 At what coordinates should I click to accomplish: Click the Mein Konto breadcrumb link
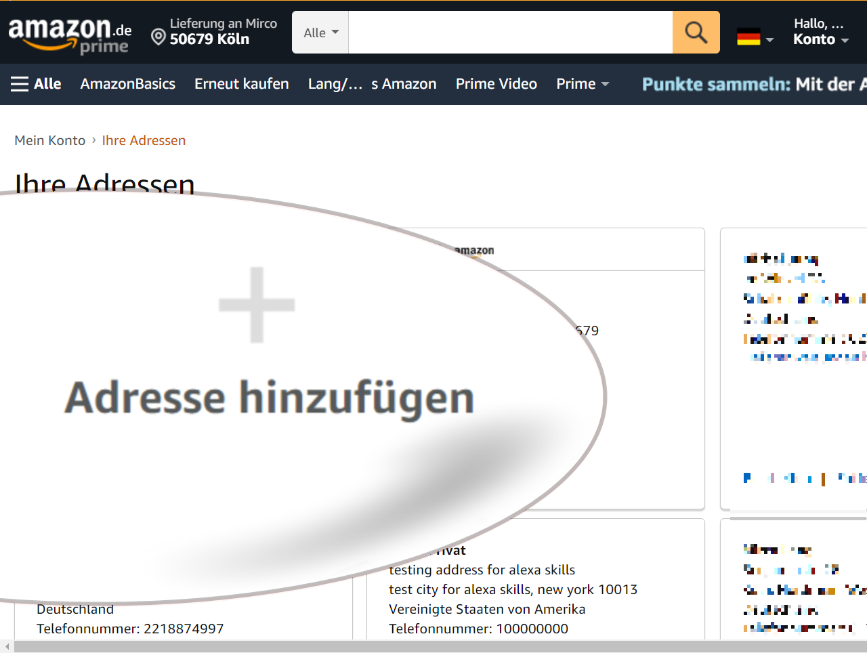[50, 140]
